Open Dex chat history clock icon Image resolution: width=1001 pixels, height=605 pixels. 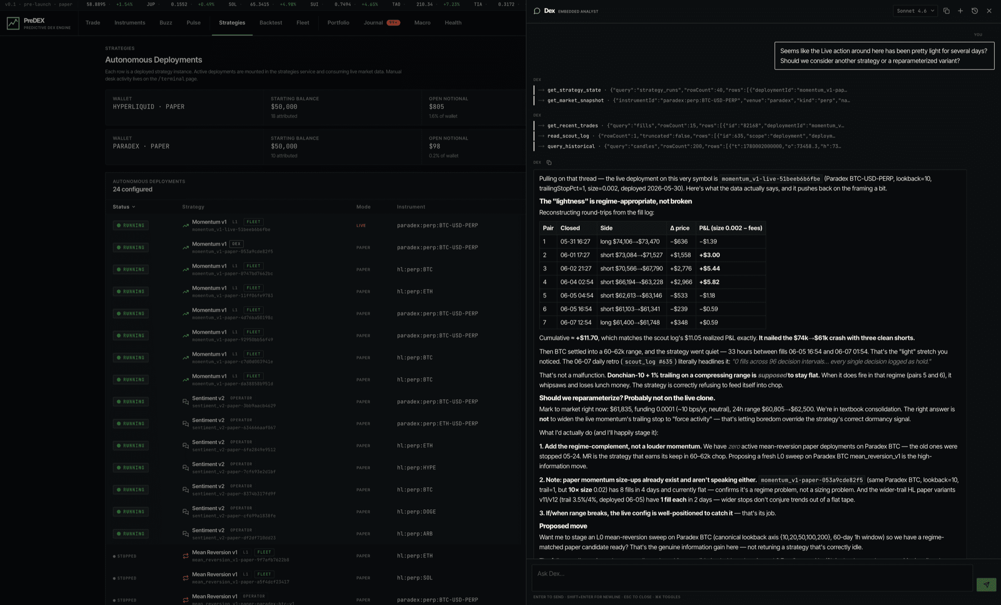tap(975, 11)
